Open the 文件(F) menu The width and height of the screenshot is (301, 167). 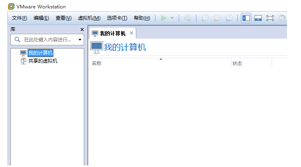point(19,18)
